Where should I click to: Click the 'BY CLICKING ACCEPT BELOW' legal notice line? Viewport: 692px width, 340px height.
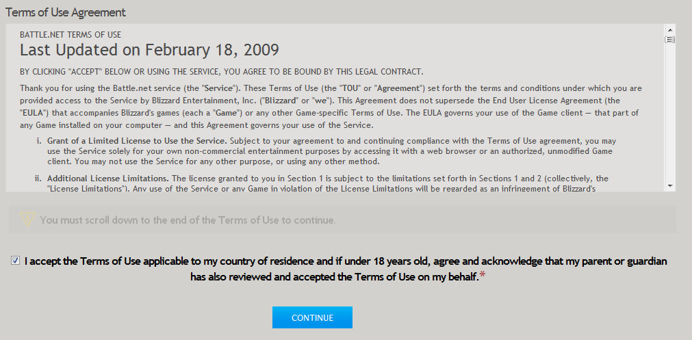click(222, 72)
